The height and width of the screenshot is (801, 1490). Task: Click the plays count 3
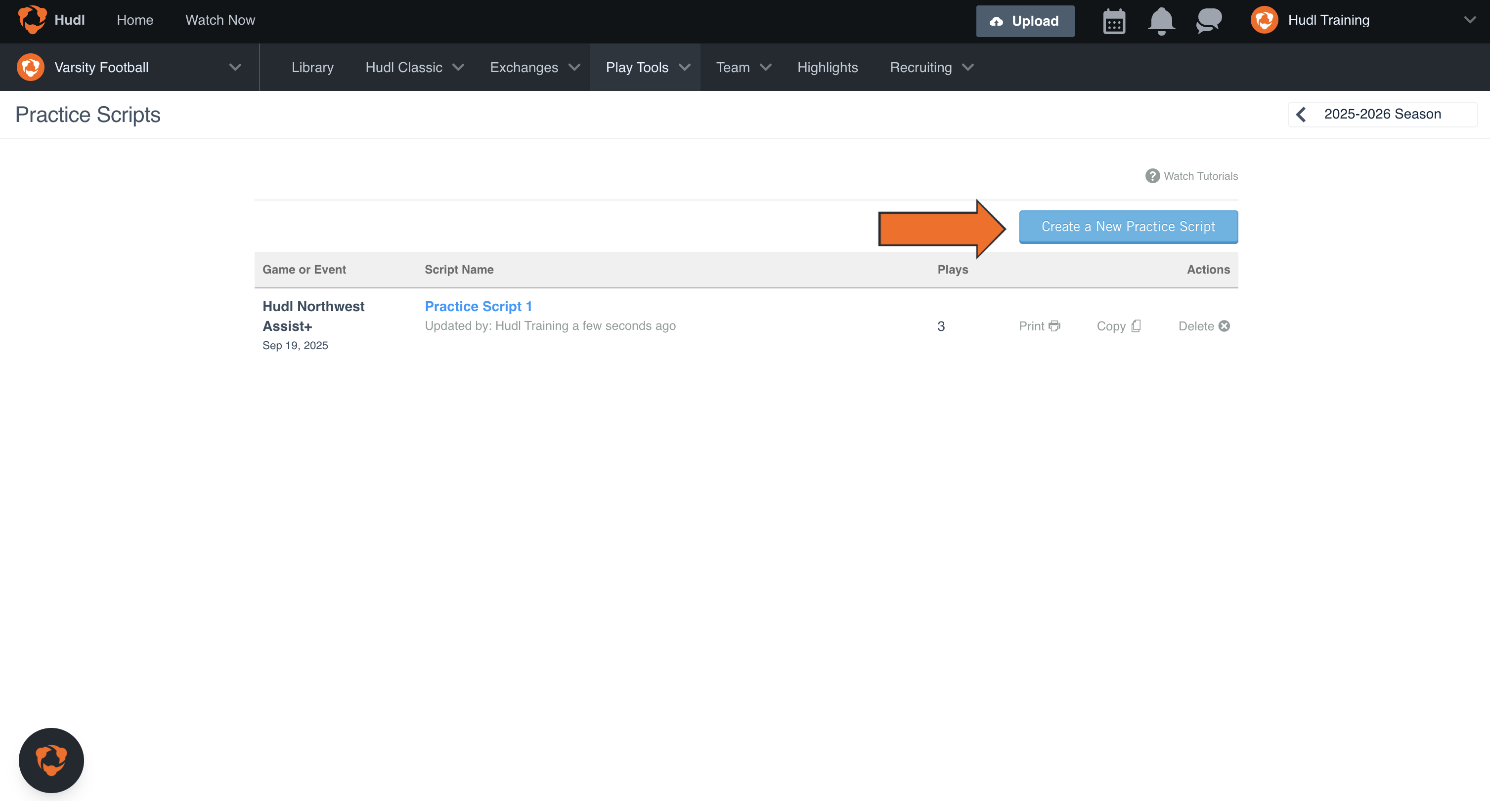pyautogui.click(x=940, y=326)
